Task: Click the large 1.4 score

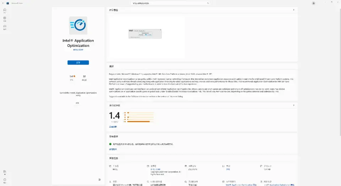Action: pyautogui.click(x=114, y=116)
